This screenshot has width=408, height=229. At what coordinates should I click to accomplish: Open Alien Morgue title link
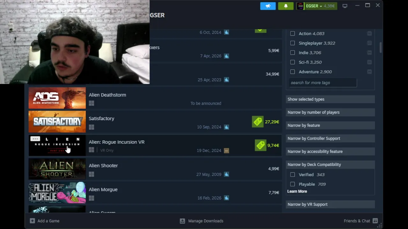103,189
